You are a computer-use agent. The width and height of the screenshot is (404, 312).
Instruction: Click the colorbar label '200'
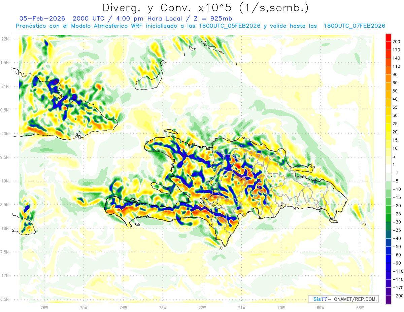[396, 42]
